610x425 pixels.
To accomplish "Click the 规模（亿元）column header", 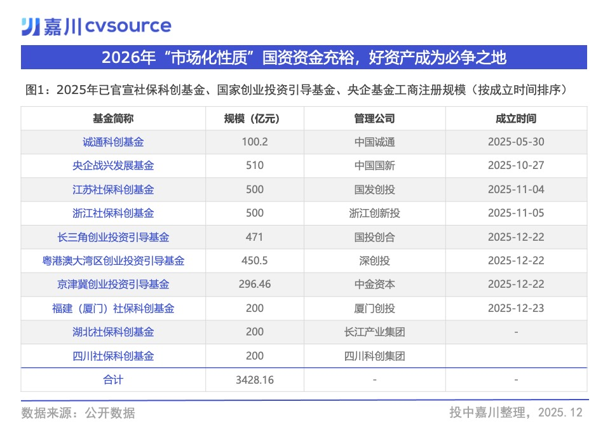I will click(x=255, y=119).
